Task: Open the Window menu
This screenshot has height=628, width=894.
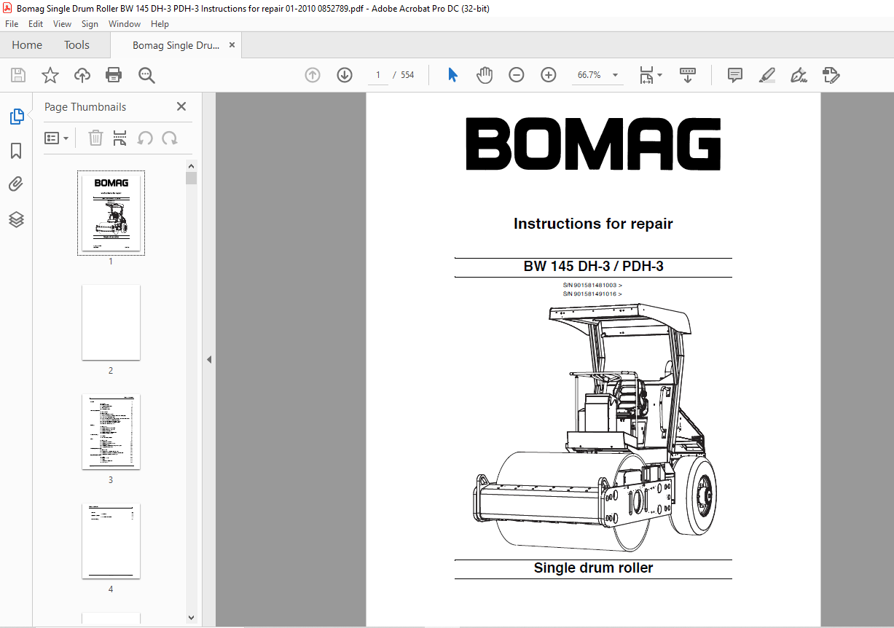Action: tap(125, 24)
